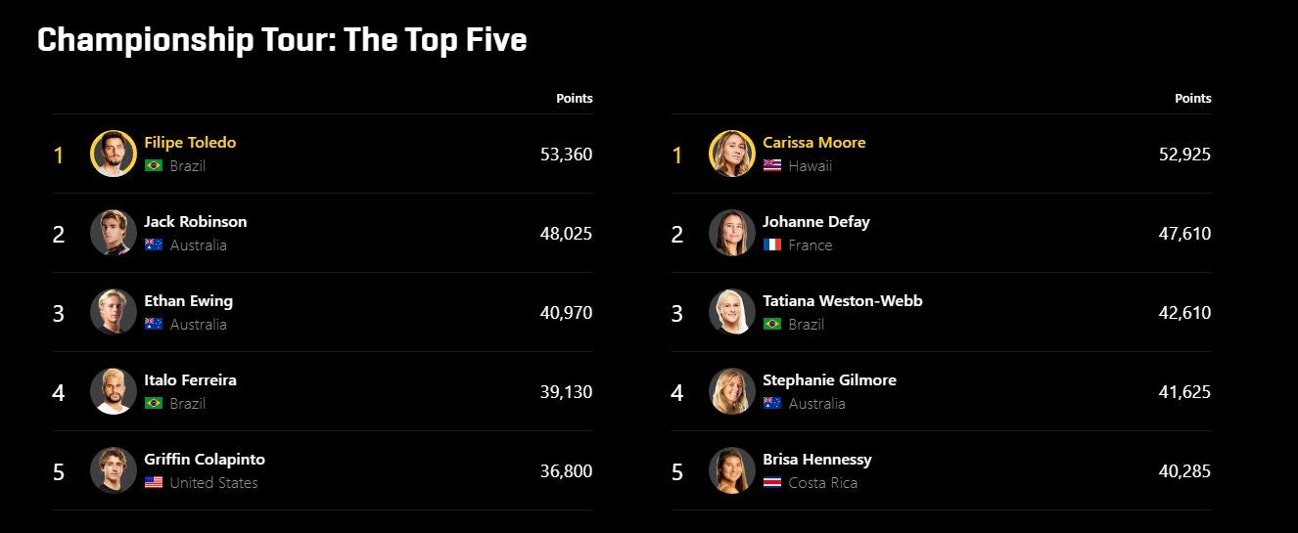Open the Carissa Moore name link
Image resolution: width=1298 pixels, height=533 pixels.
coord(813,143)
